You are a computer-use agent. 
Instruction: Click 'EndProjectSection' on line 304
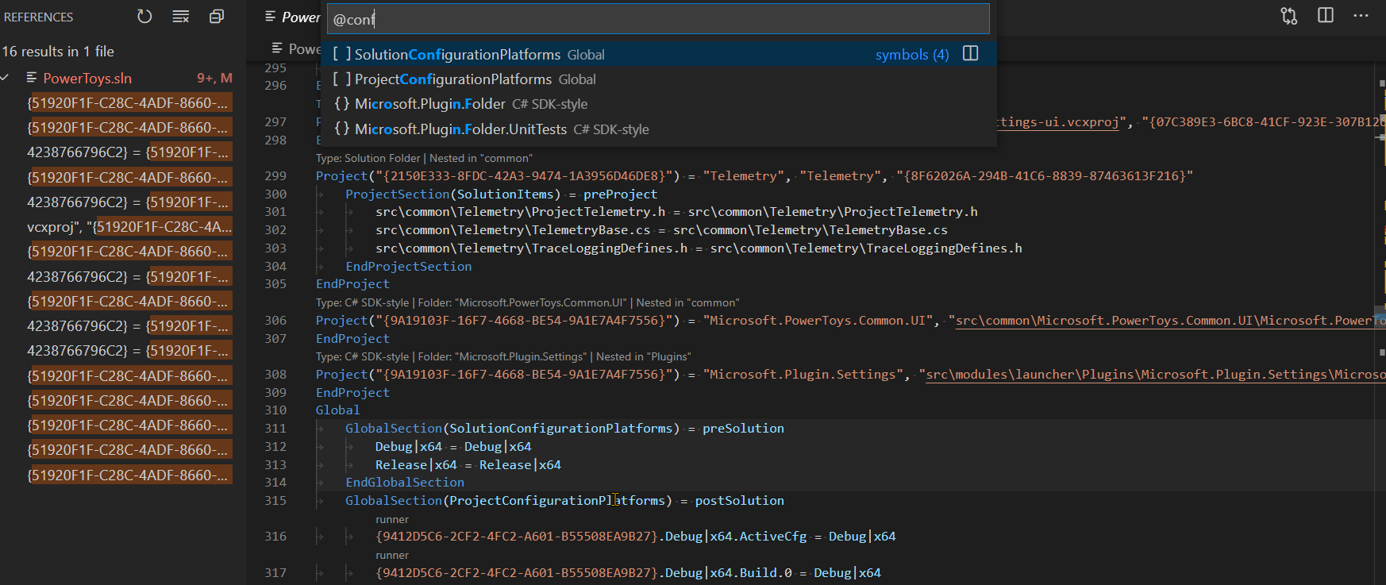408,267
